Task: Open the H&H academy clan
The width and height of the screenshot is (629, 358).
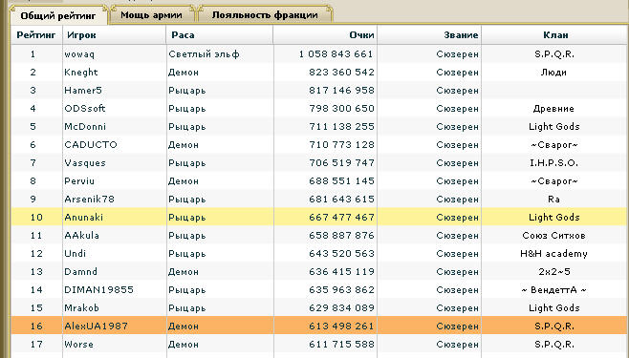Action: tap(553, 254)
